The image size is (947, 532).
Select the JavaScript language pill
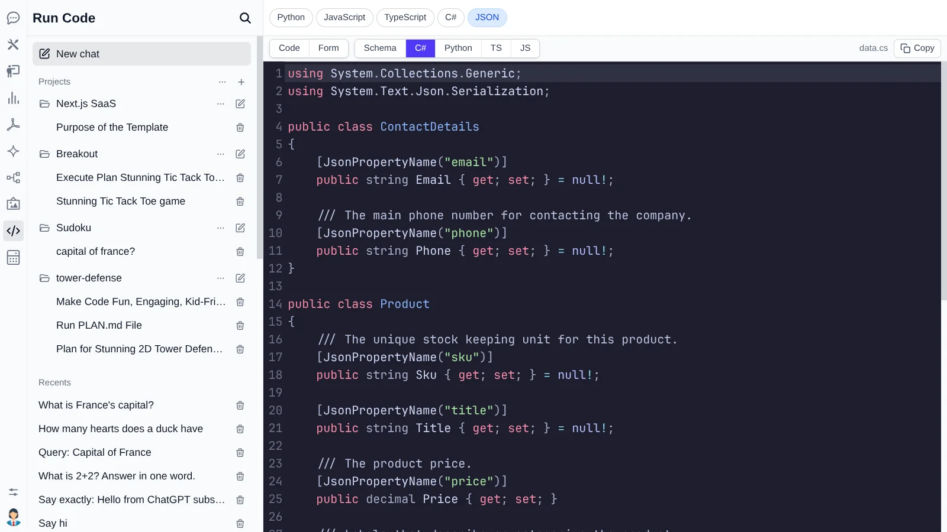tap(344, 18)
